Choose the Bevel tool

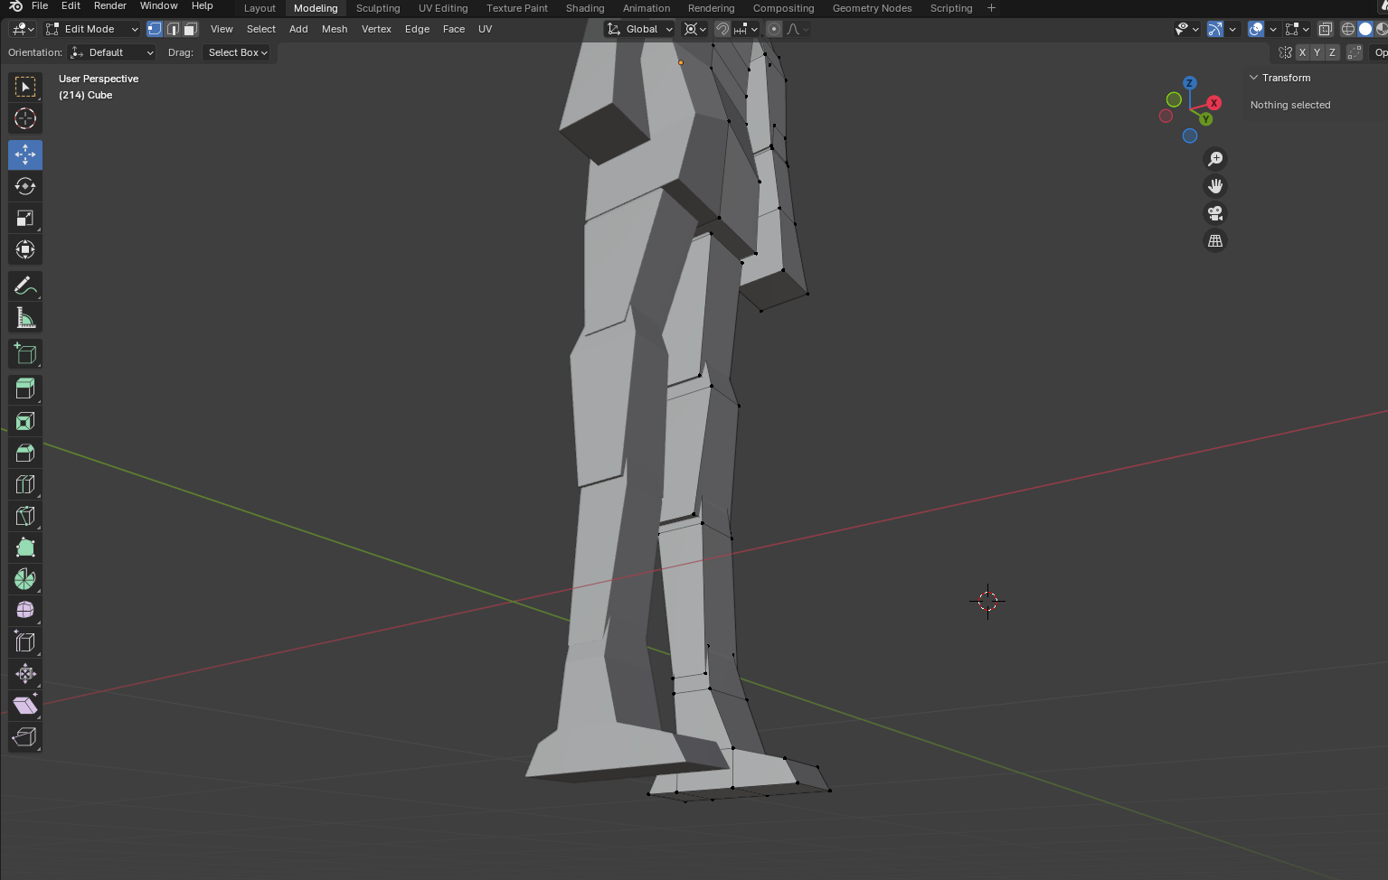click(25, 453)
